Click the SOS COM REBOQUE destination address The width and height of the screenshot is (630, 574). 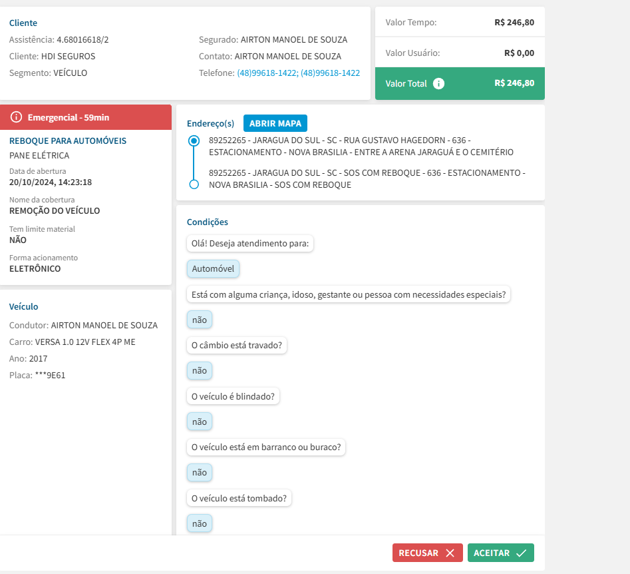tap(367, 178)
